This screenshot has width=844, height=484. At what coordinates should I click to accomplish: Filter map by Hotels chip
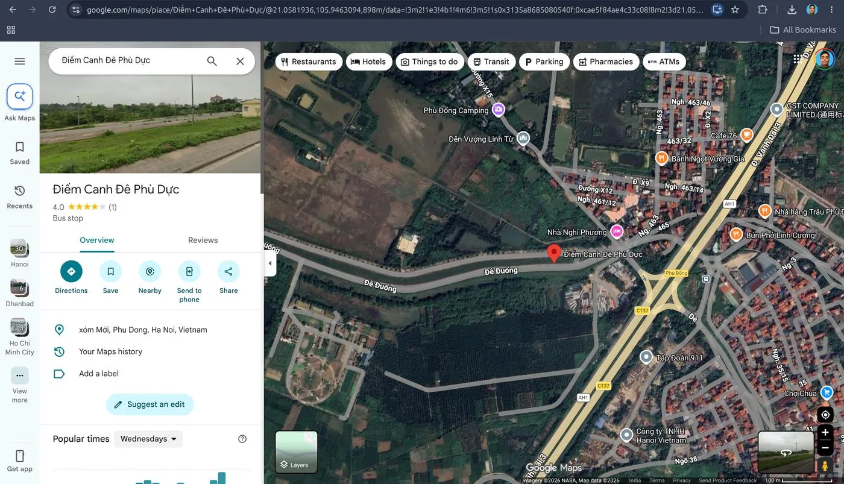369,61
